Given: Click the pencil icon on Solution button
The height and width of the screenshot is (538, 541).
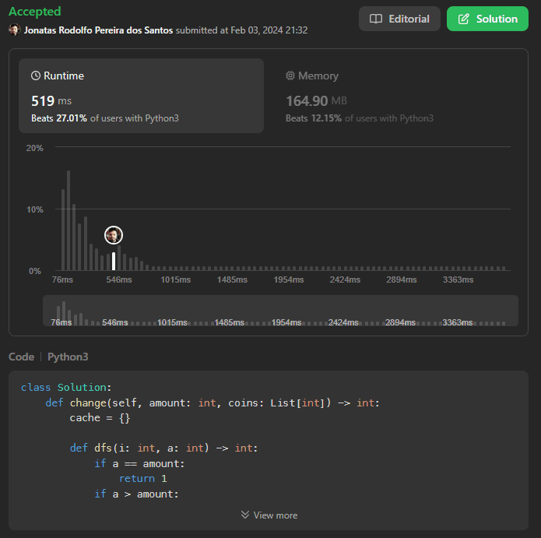Looking at the screenshot, I should click(x=464, y=19).
